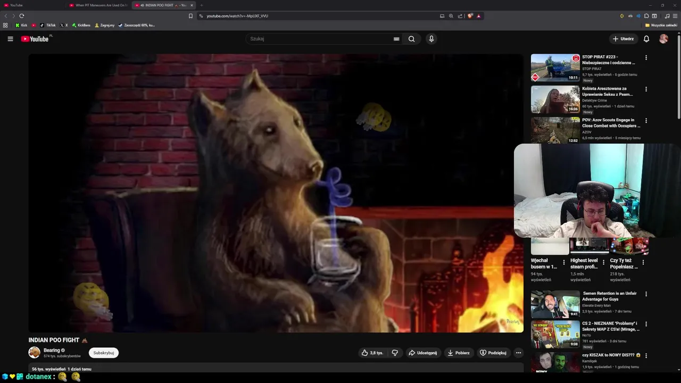Viewport: 681px width, 383px height.
Task: Click the Udostępnij share button
Action: 422,353
